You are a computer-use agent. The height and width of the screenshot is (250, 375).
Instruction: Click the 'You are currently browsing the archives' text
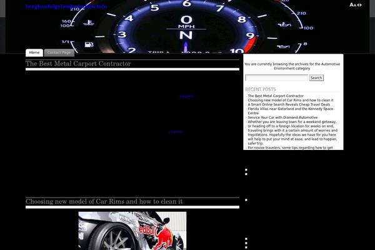pos(292,66)
